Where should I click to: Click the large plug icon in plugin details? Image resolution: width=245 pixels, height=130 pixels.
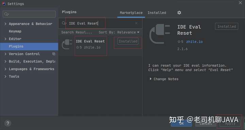click(160, 34)
